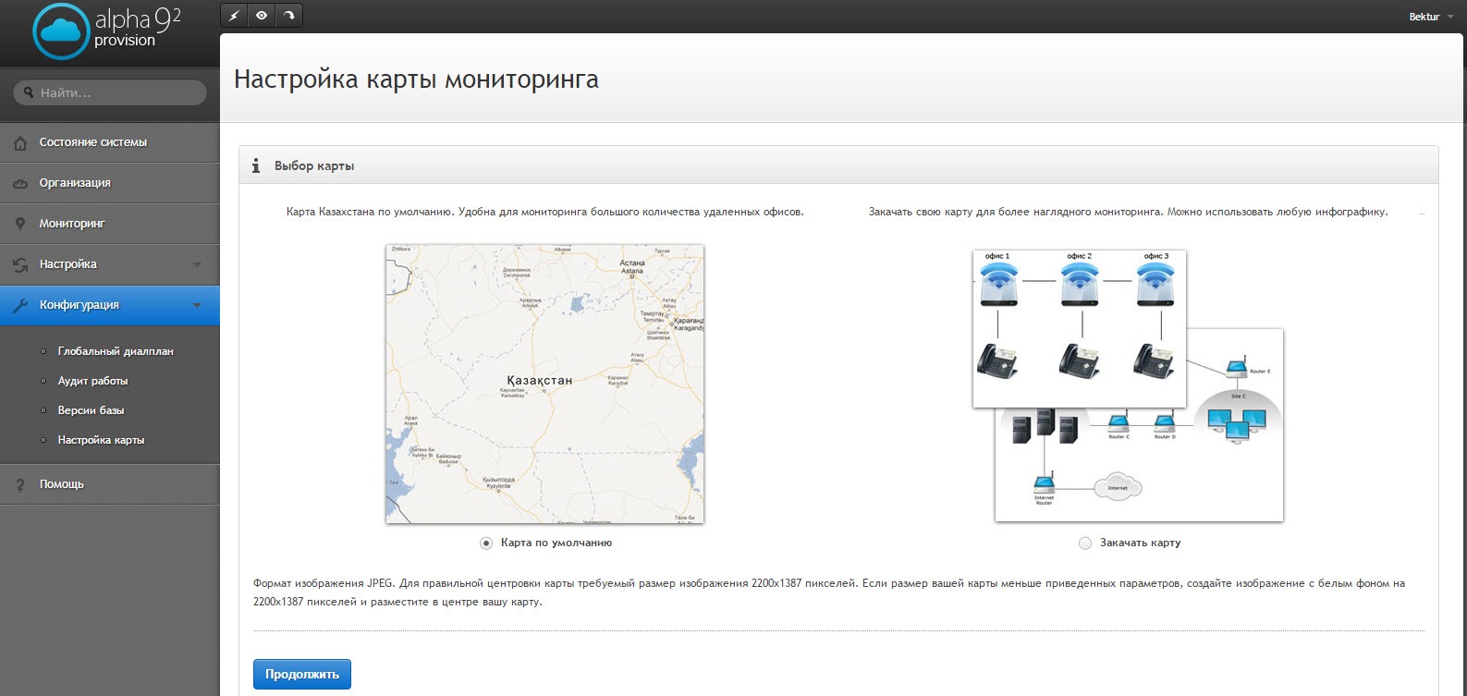Open Аудит работы submenu item

tap(92, 381)
